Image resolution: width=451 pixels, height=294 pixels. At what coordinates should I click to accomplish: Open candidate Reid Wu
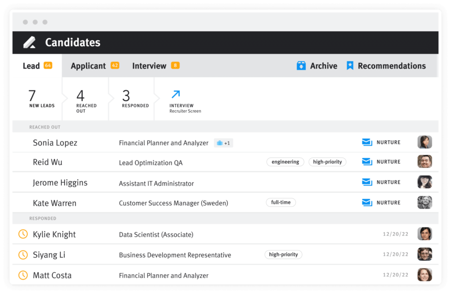(48, 162)
